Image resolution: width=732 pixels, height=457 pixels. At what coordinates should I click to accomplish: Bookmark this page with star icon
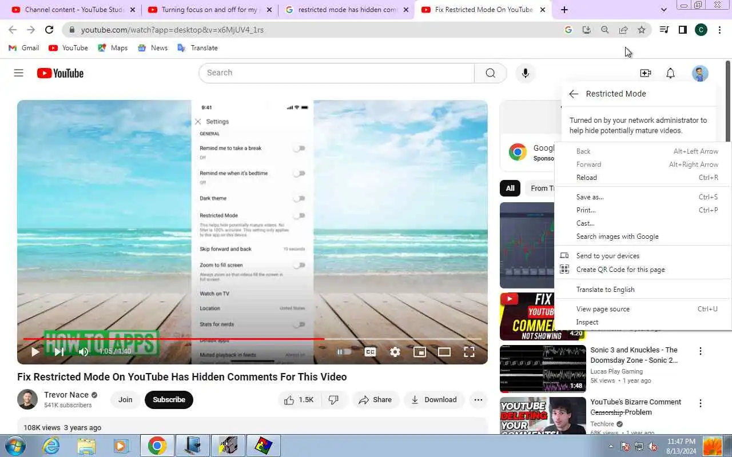[x=642, y=30]
